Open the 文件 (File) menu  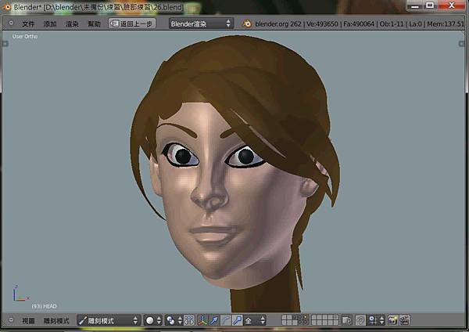click(28, 24)
